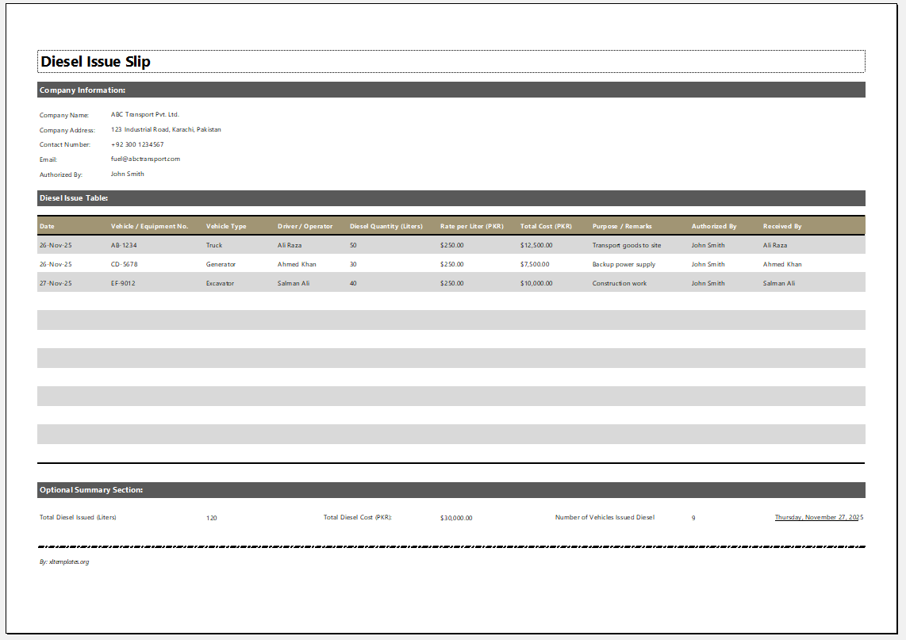Click the Diesel Issue Slip title field

tap(451, 62)
